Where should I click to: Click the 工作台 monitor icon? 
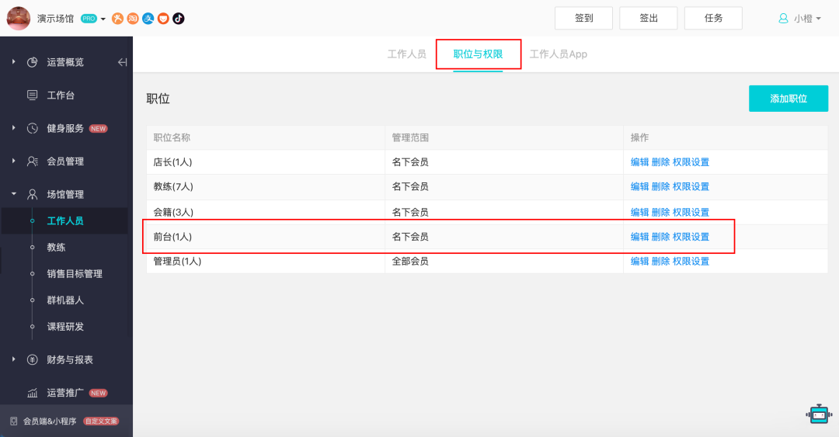[33, 95]
